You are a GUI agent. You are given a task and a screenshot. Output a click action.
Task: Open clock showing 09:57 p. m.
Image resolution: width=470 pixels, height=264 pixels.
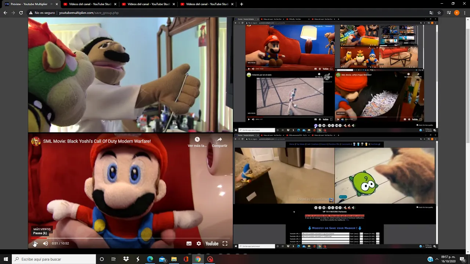click(448, 259)
